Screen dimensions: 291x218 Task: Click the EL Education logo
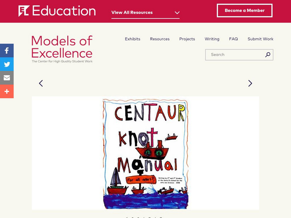[x=57, y=11]
